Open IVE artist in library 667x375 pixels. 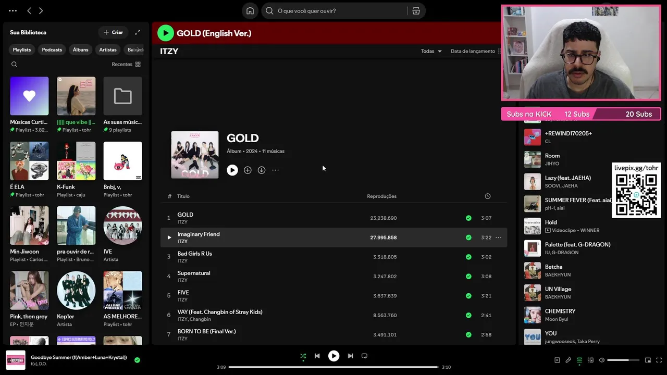122,234
